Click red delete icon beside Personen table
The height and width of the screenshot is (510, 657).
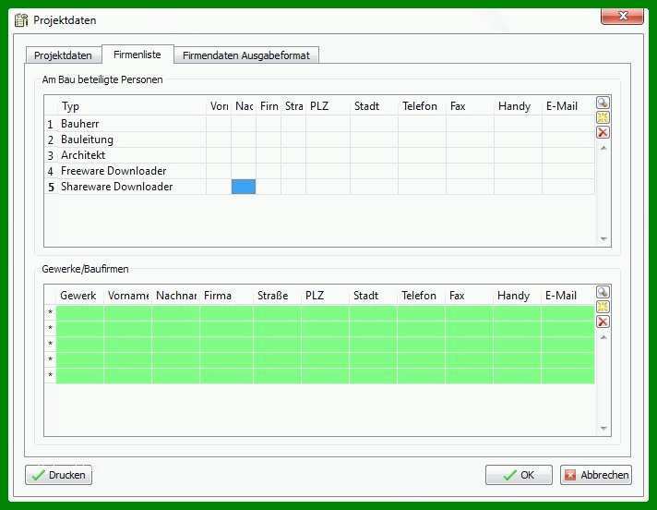click(x=603, y=132)
